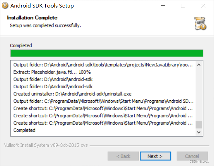
Task: Select the Start Menu output folder log line
Action: [x=103, y=101]
